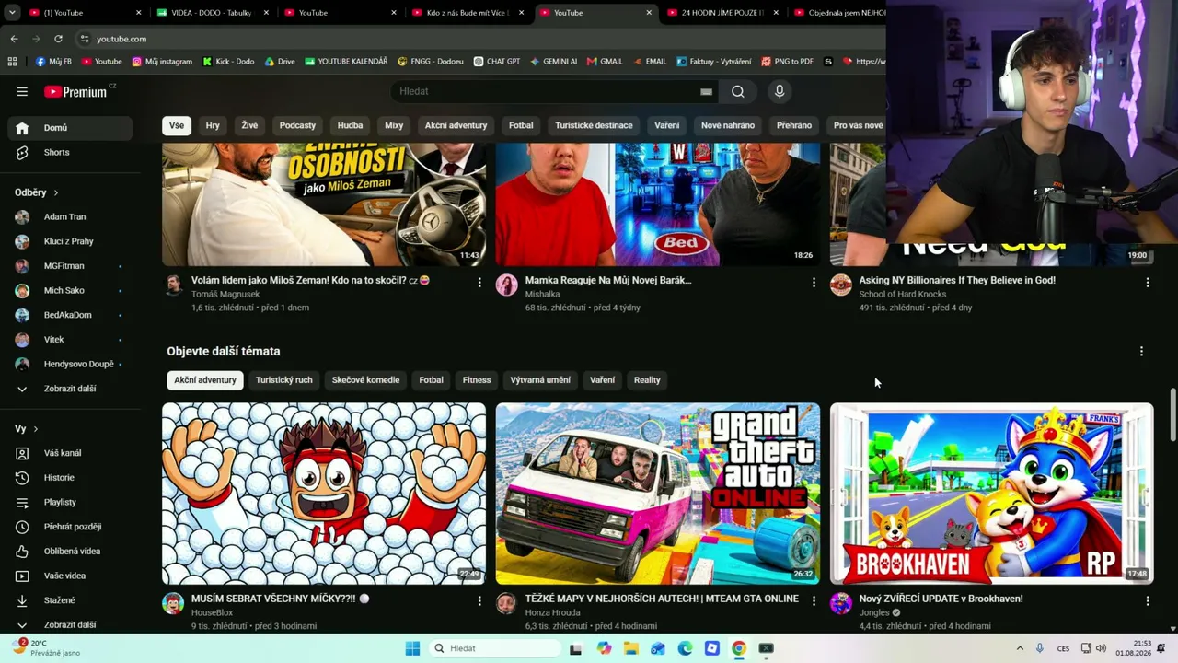Open the GTA Online video thumbnail

point(658,494)
